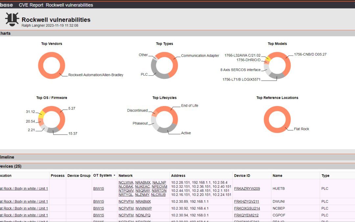Click the Process column header

(58, 176)
